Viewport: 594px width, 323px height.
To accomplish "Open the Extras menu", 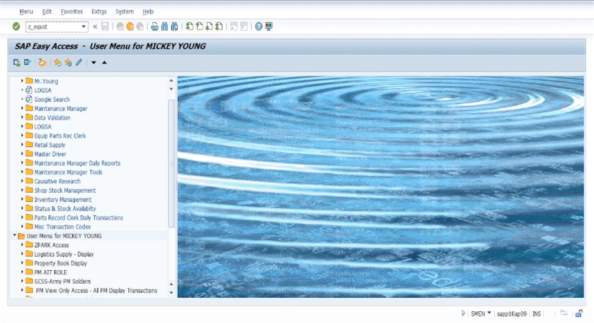I will click(99, 12).
